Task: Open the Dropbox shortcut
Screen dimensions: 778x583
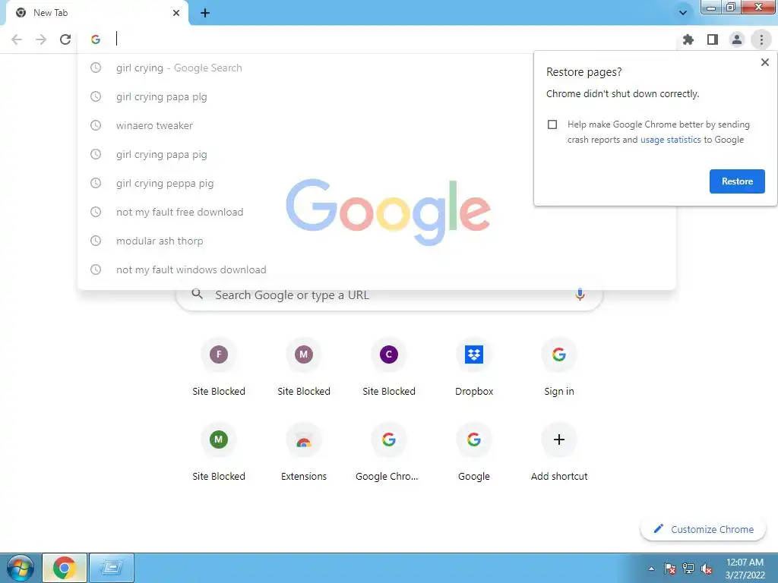Action: (474, 367)
